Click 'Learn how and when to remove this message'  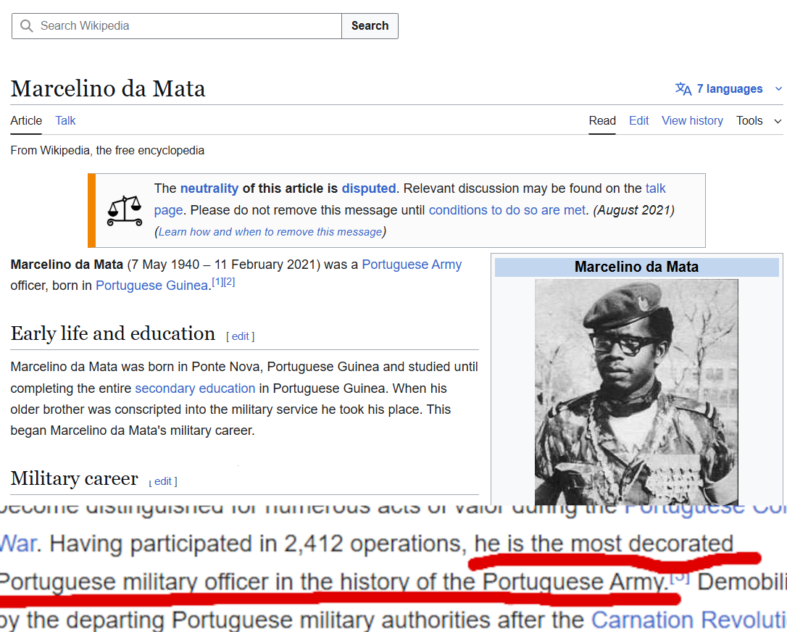click(x=270, y=231)
